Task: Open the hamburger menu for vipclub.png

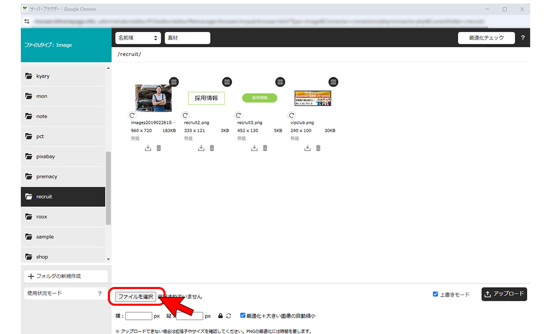Action: (333, 82)
